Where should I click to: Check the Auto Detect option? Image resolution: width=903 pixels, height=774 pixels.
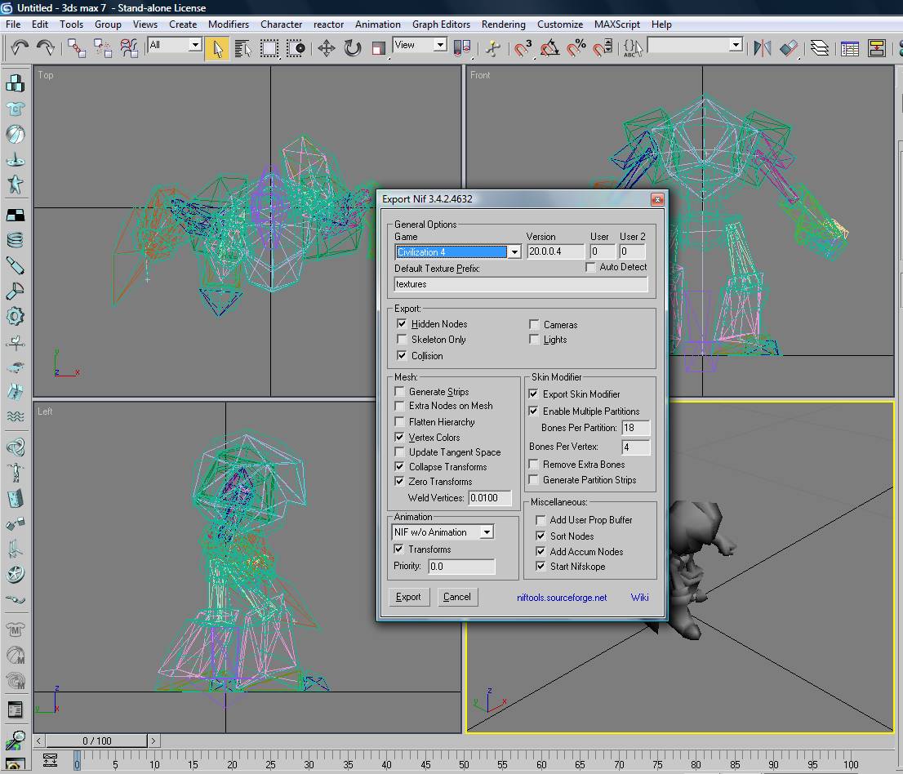[590, 267]
